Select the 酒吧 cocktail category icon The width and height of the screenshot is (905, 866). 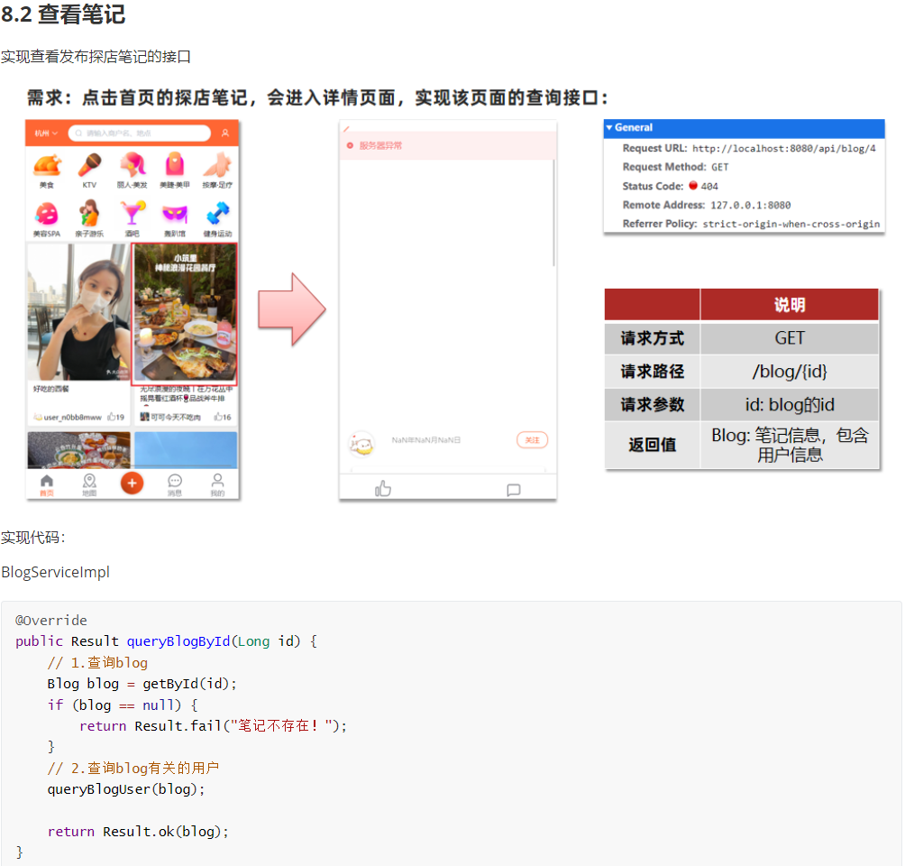[133, 215]
